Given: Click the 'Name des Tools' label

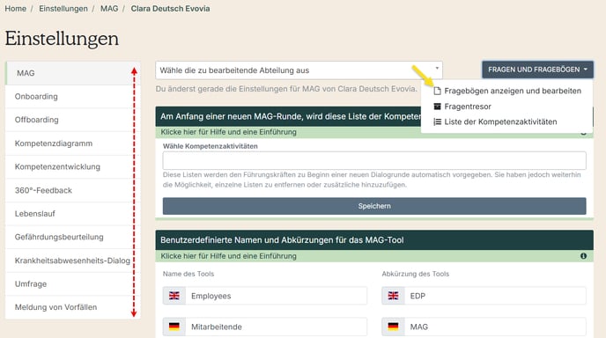Looking at the screenshot, I should [188, 274].
